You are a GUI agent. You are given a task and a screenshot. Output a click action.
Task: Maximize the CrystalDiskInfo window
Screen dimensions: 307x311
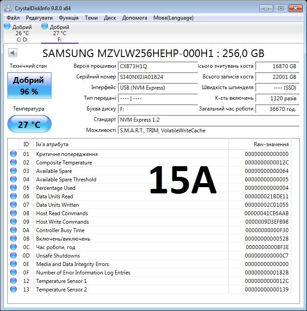(x=281, y=8)
